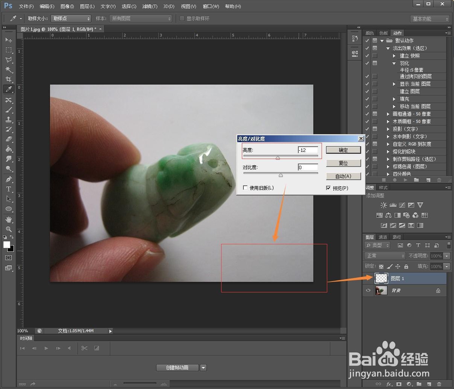Image resolution: width=454 pixels, height=389 pixels.
Task: Toggle checkmark for 默认动作 action set
Action: click(367, 40)
